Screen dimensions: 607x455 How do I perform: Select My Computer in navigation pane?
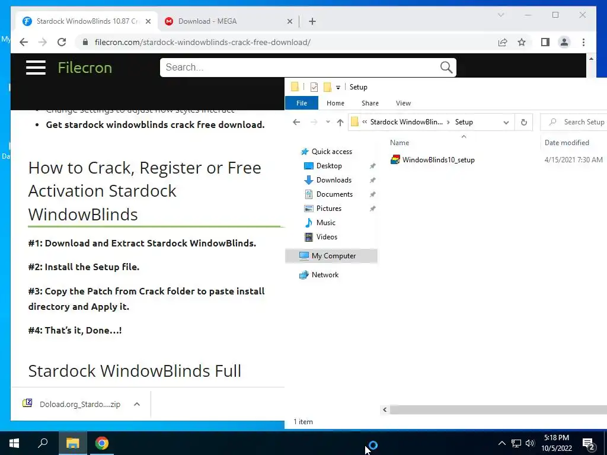pyautogui.click(x=331, y=256)
